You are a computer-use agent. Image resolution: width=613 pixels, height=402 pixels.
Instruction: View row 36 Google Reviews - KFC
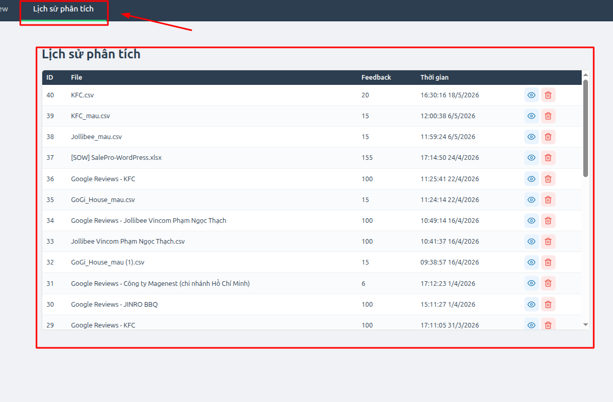pos(531,179)
